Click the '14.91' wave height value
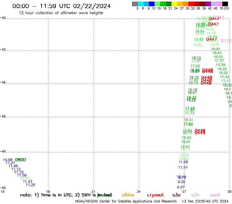Viewport: 232px width, 204px height. (209, 29)
